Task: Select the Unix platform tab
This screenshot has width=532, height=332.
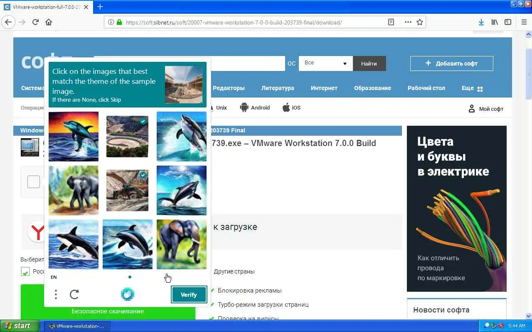Action: tap(222, 107)
